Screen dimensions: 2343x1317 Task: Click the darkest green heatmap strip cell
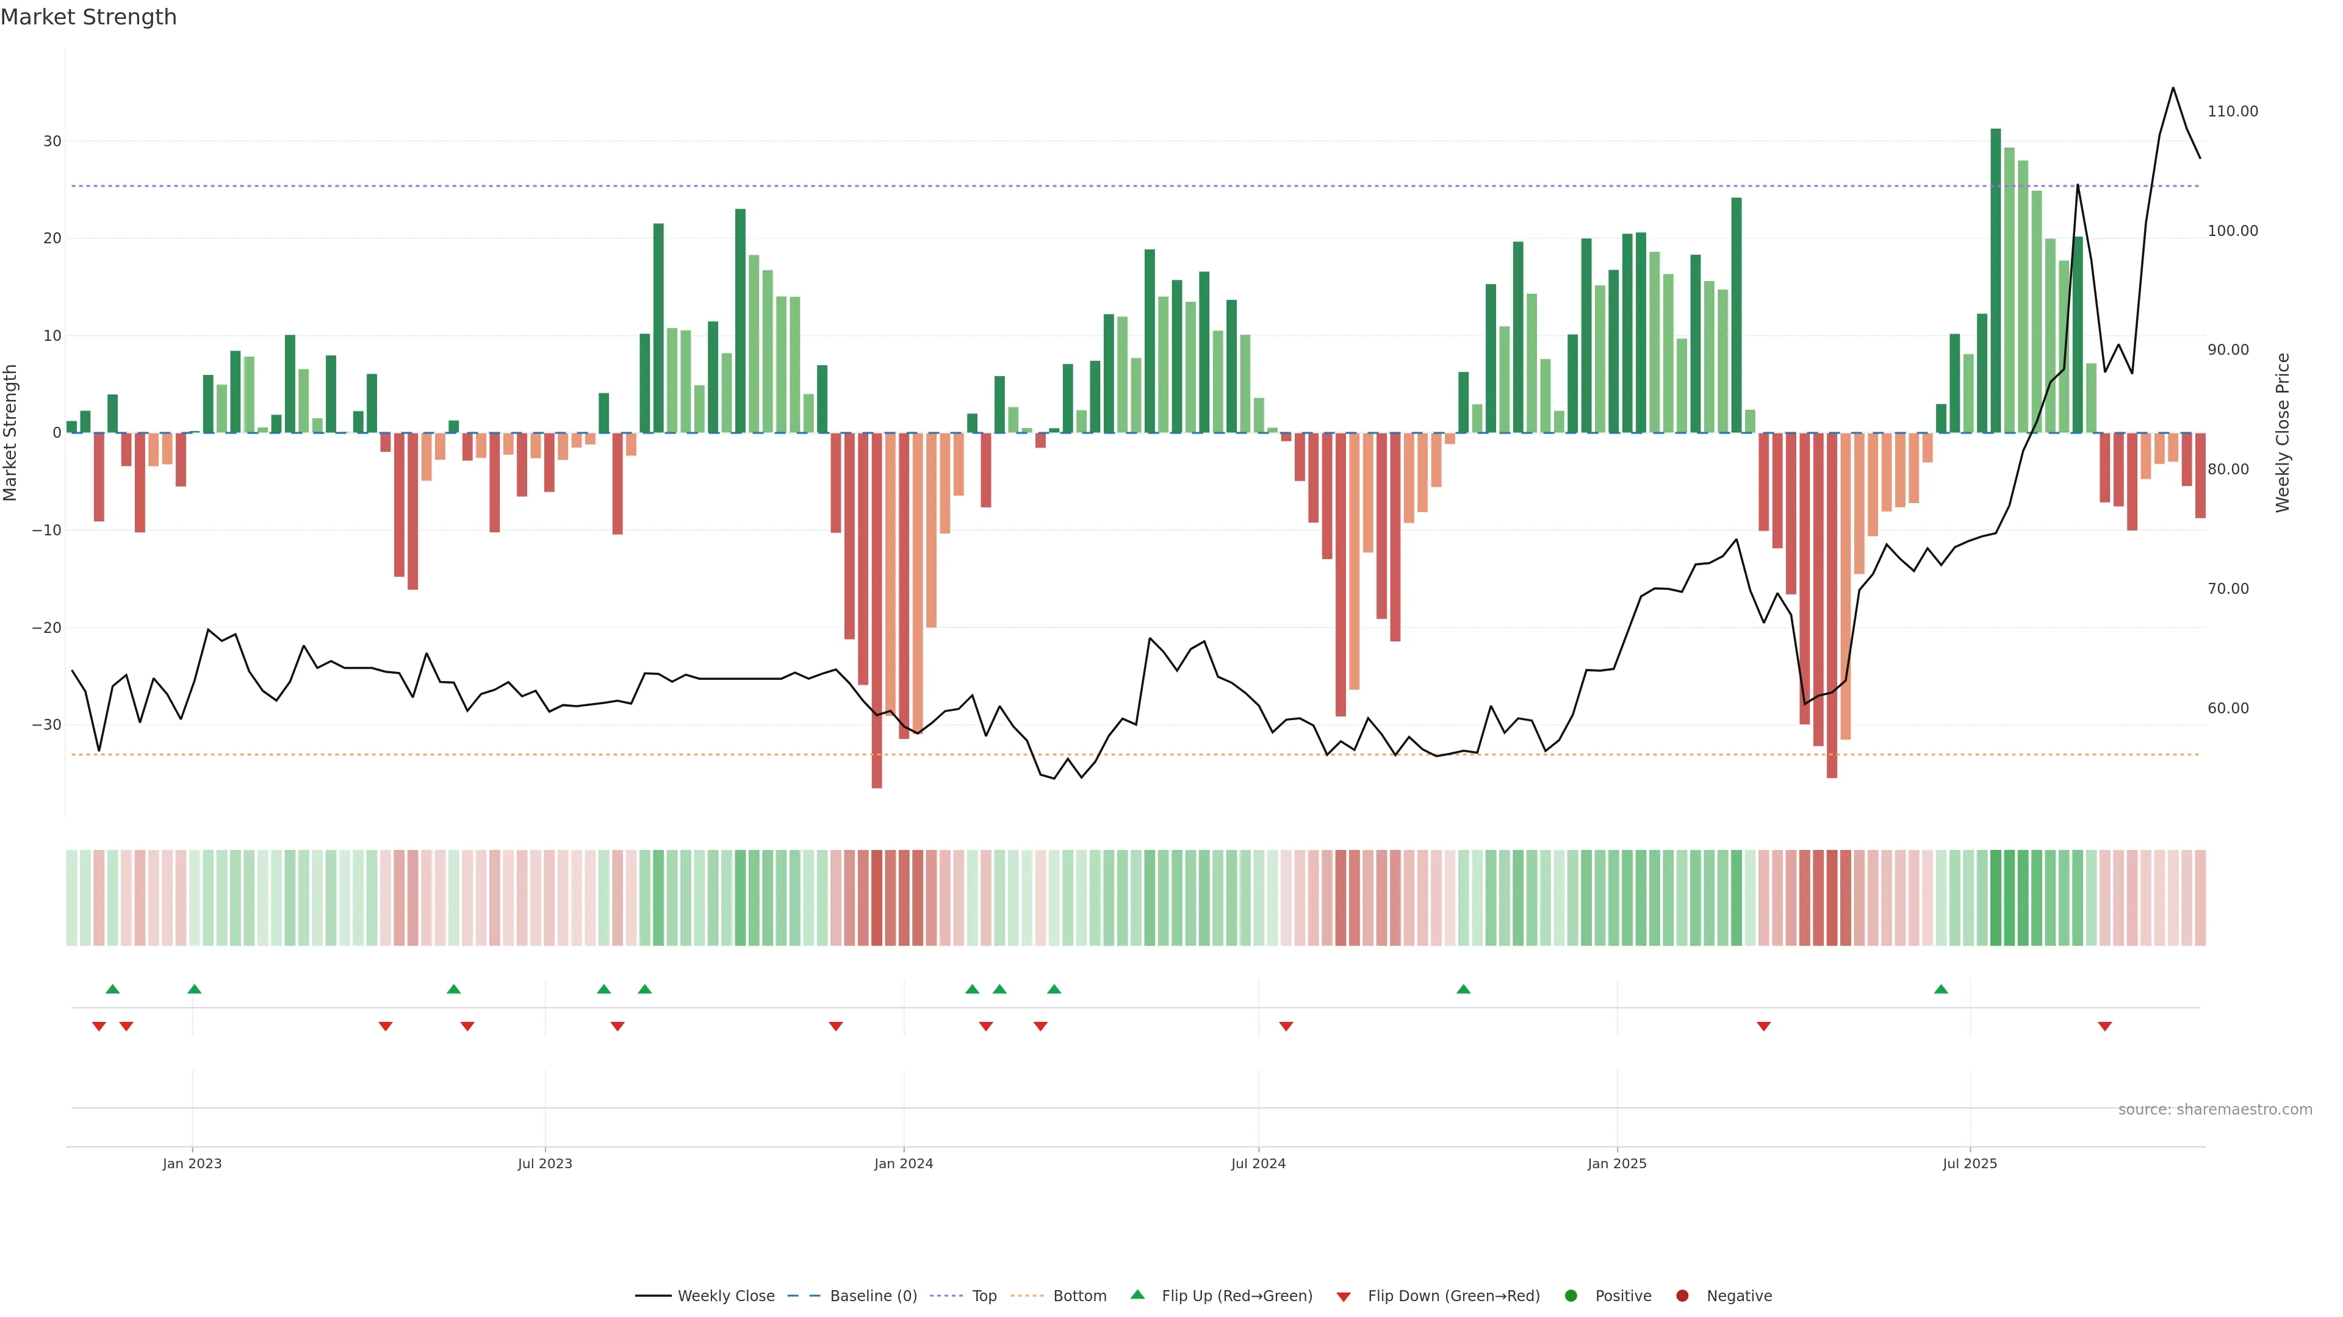(1996, 897)
